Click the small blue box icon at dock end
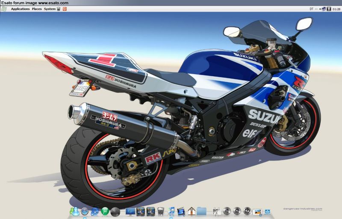The height and width of the screenshot is (219, 342). [268, 211]
